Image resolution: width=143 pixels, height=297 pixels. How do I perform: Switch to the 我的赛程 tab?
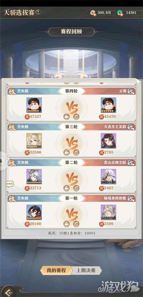[x=56, y=270]
